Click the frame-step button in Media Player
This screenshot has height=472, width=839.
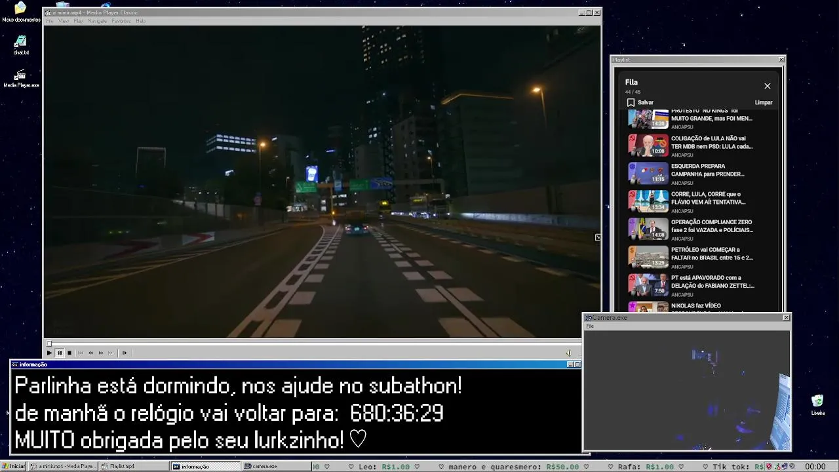[x=125, y=353]
